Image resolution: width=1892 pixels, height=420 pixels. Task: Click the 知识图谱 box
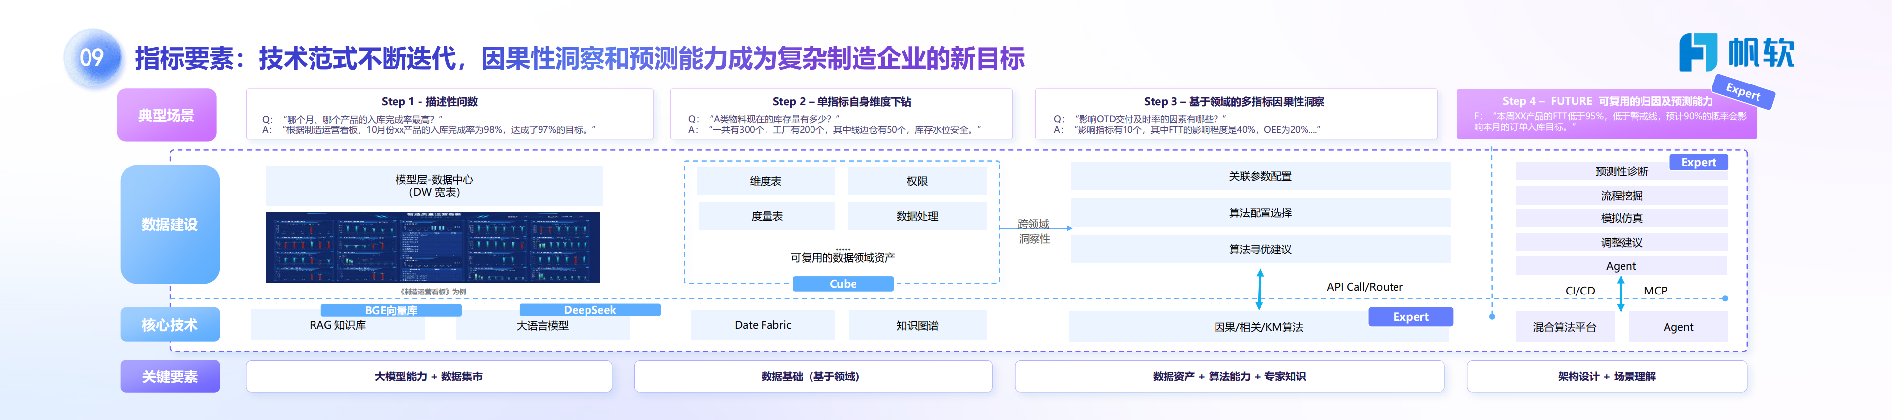click(917, 325)
